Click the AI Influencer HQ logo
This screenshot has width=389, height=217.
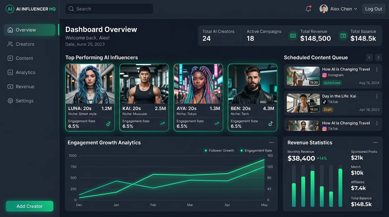[x=31, y=9]
